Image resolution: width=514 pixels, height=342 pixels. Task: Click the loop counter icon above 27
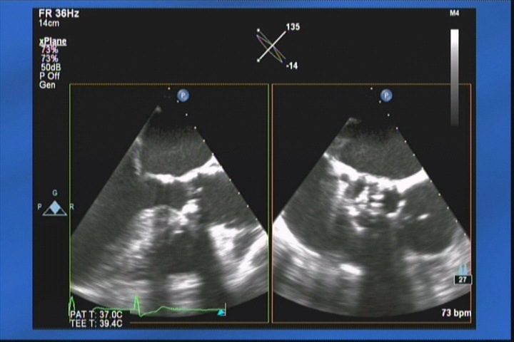(x=463, y=269)
